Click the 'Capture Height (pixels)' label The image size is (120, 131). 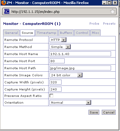click(x=24, y=89)
